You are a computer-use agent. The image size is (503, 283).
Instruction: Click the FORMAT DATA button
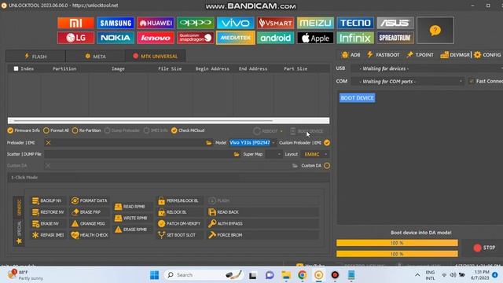(x=89, y=200)
